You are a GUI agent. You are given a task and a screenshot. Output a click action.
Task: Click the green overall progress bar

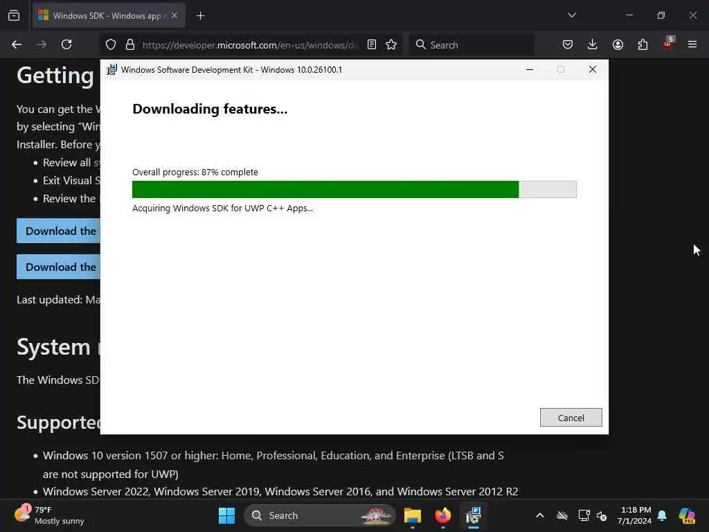click(354, 190)
